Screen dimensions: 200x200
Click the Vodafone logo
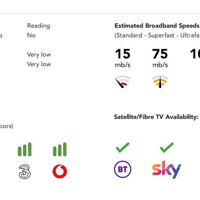[x=60, y=171]
